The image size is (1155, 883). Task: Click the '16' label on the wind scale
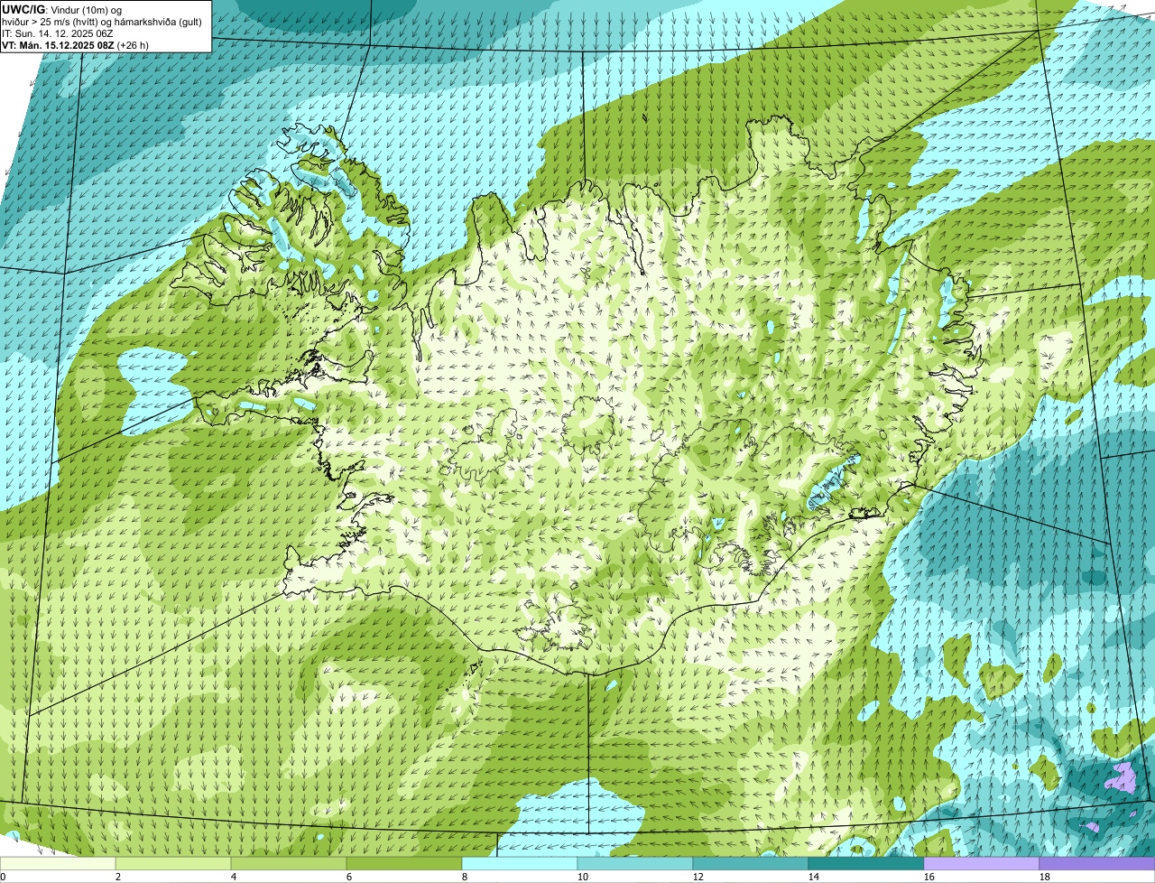tap(929, 877)
